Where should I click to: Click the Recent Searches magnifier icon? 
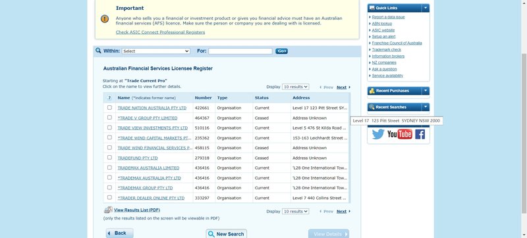(x=372, y=107)
